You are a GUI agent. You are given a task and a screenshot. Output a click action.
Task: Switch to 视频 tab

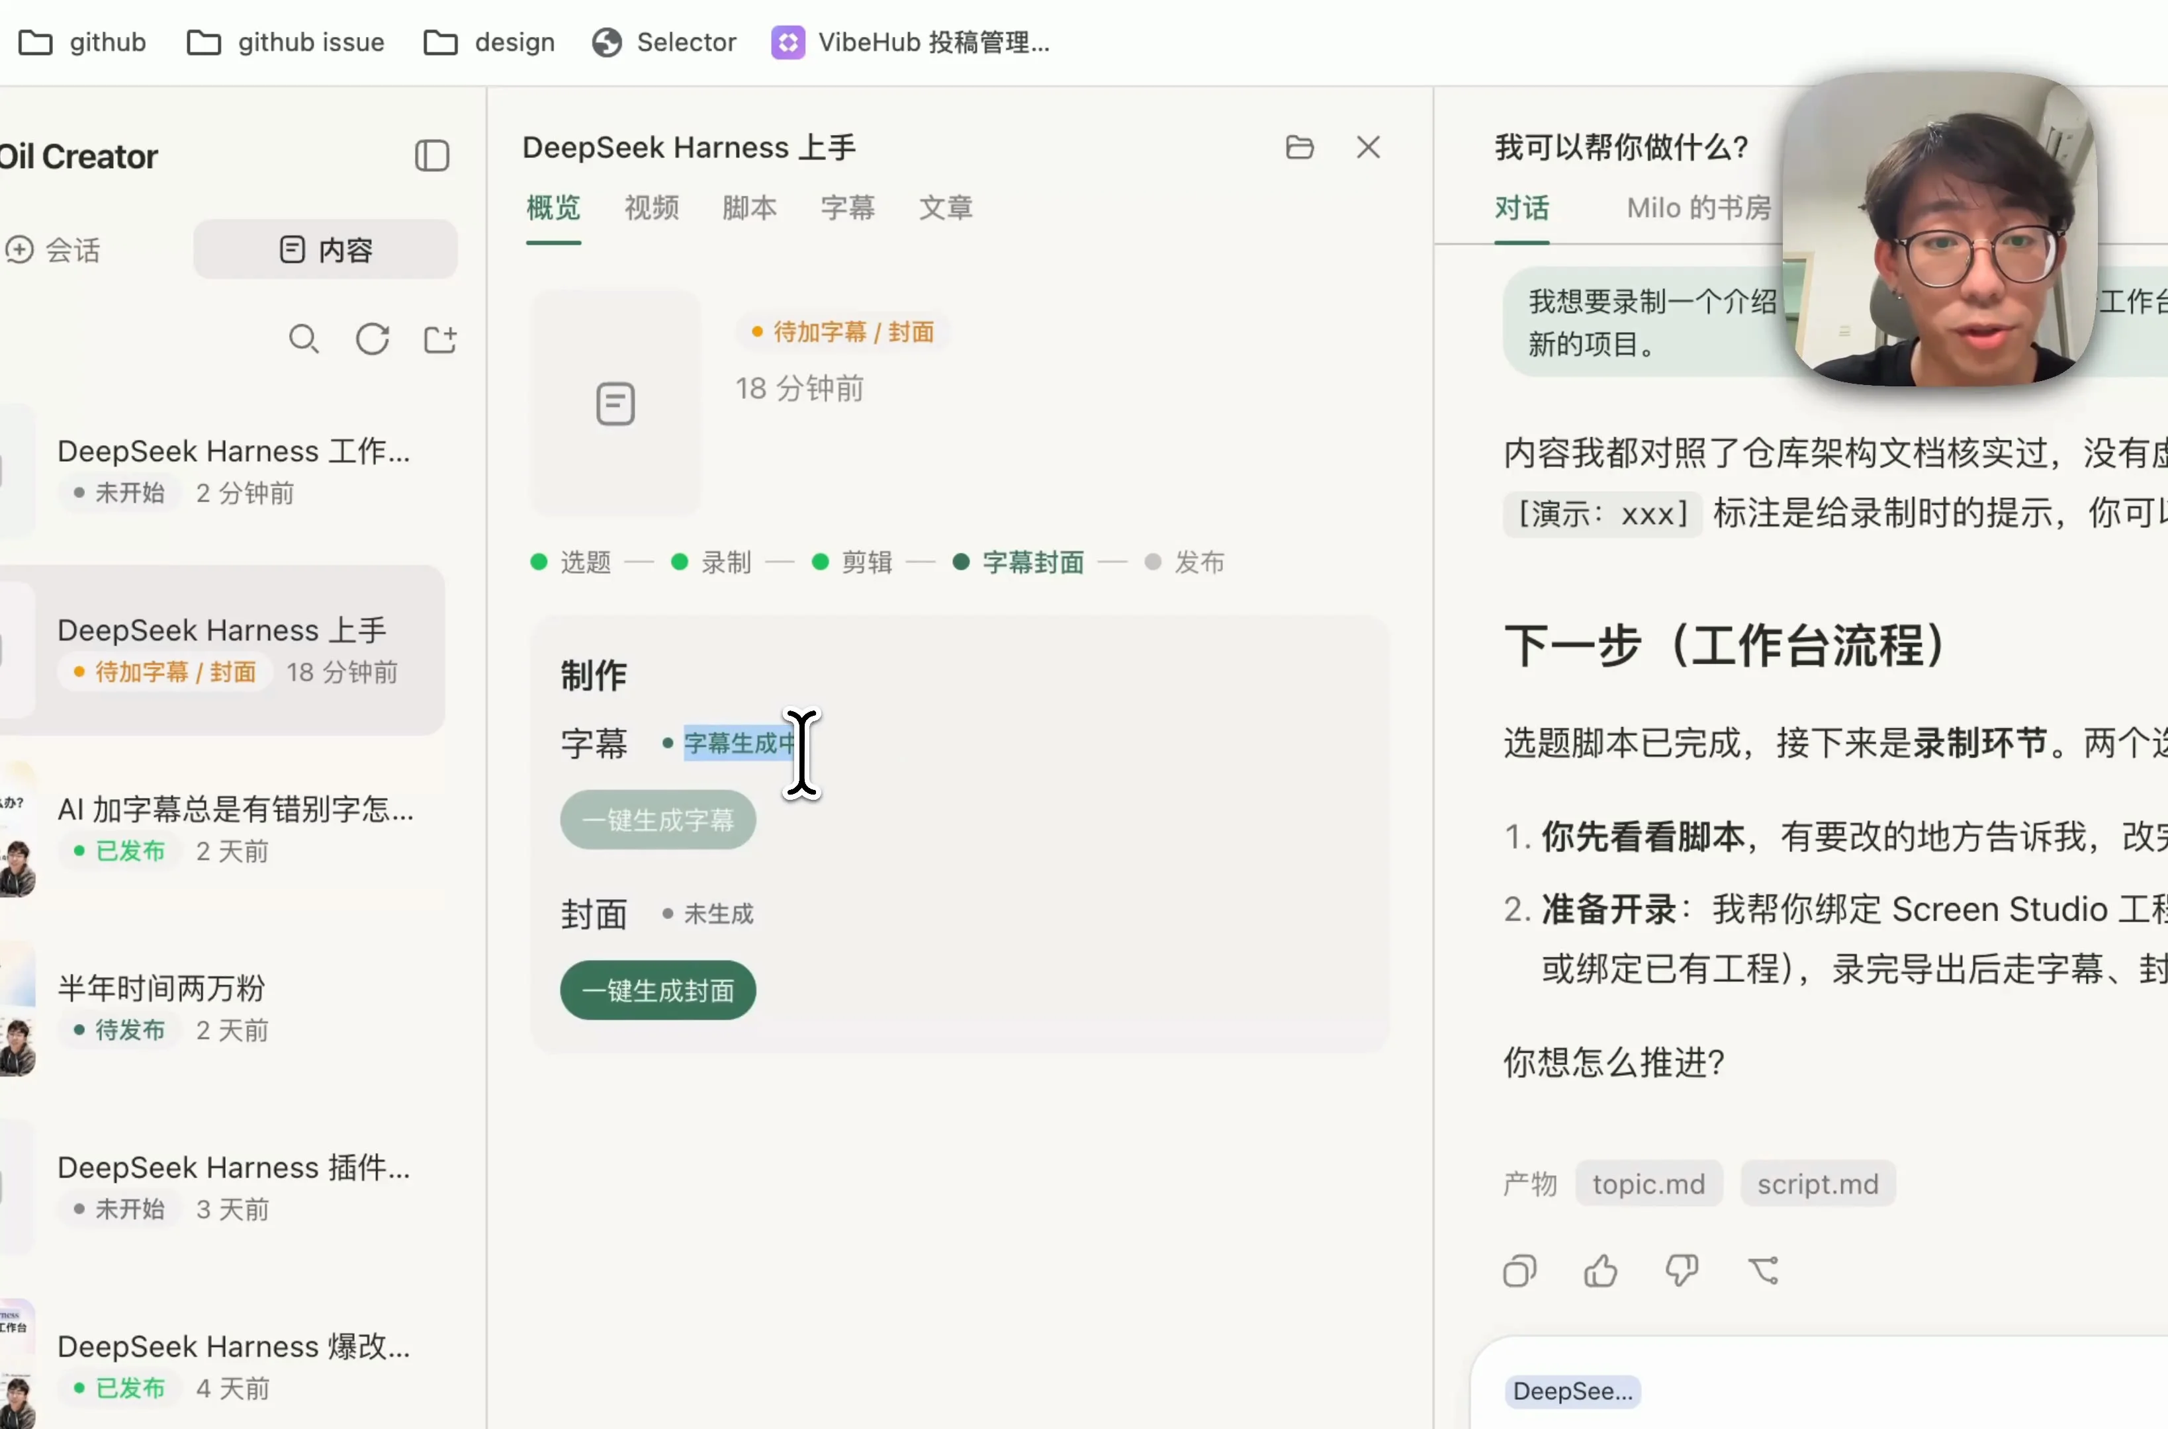652,208
